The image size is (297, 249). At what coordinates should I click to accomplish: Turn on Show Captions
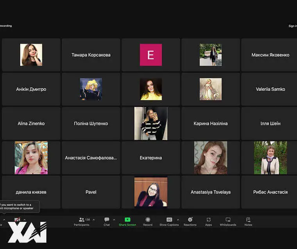click(169, 221)
